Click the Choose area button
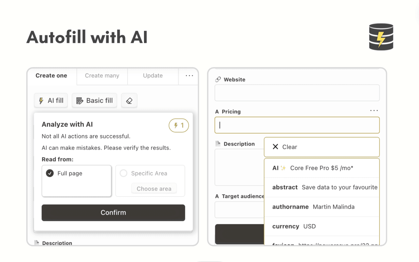 pos(154,189)
